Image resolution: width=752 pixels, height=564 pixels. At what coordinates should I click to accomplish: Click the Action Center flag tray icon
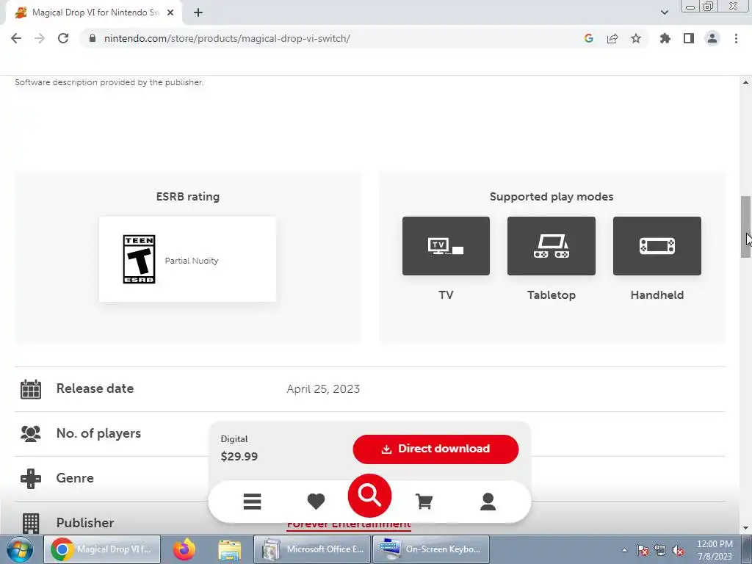pyautogui.click(x=642, y=550)
